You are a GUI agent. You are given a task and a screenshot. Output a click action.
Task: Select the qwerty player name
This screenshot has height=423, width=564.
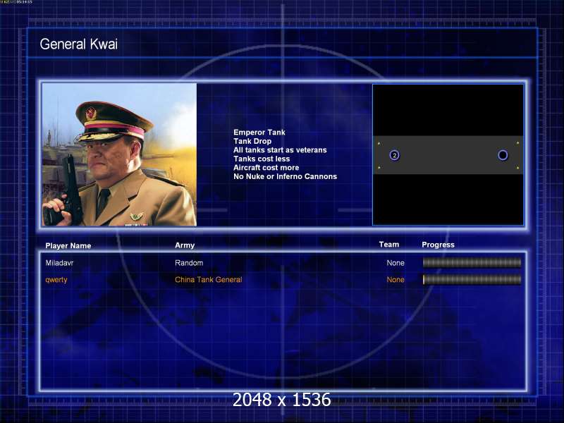pos(56,280)
